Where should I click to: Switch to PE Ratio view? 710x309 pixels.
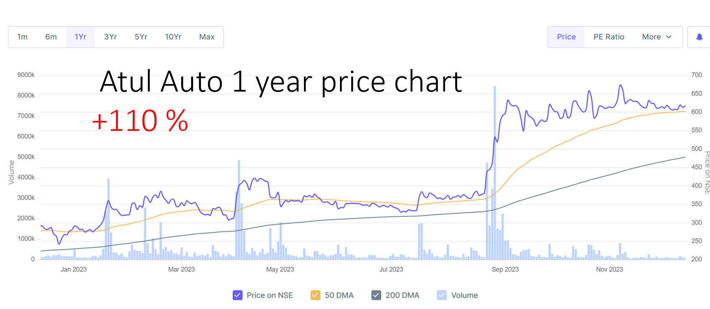pos(609,37)
